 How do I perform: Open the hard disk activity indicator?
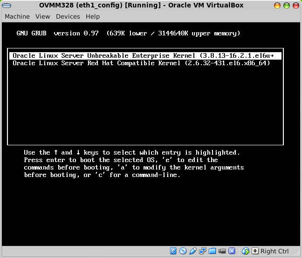tap(173, 251)
